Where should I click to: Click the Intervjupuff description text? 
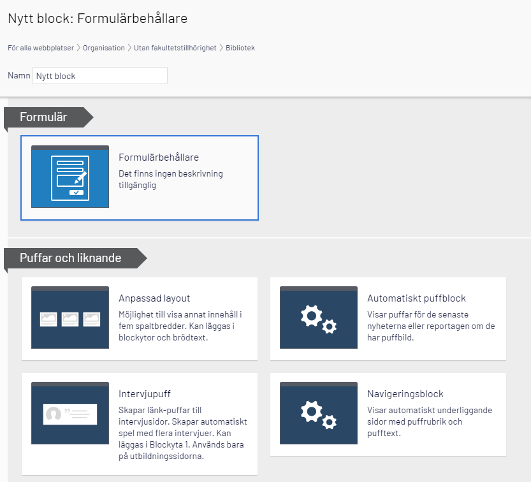(x=182, y=433)
